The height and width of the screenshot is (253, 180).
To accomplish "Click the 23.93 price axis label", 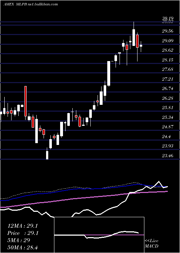I will coord(168,146).
